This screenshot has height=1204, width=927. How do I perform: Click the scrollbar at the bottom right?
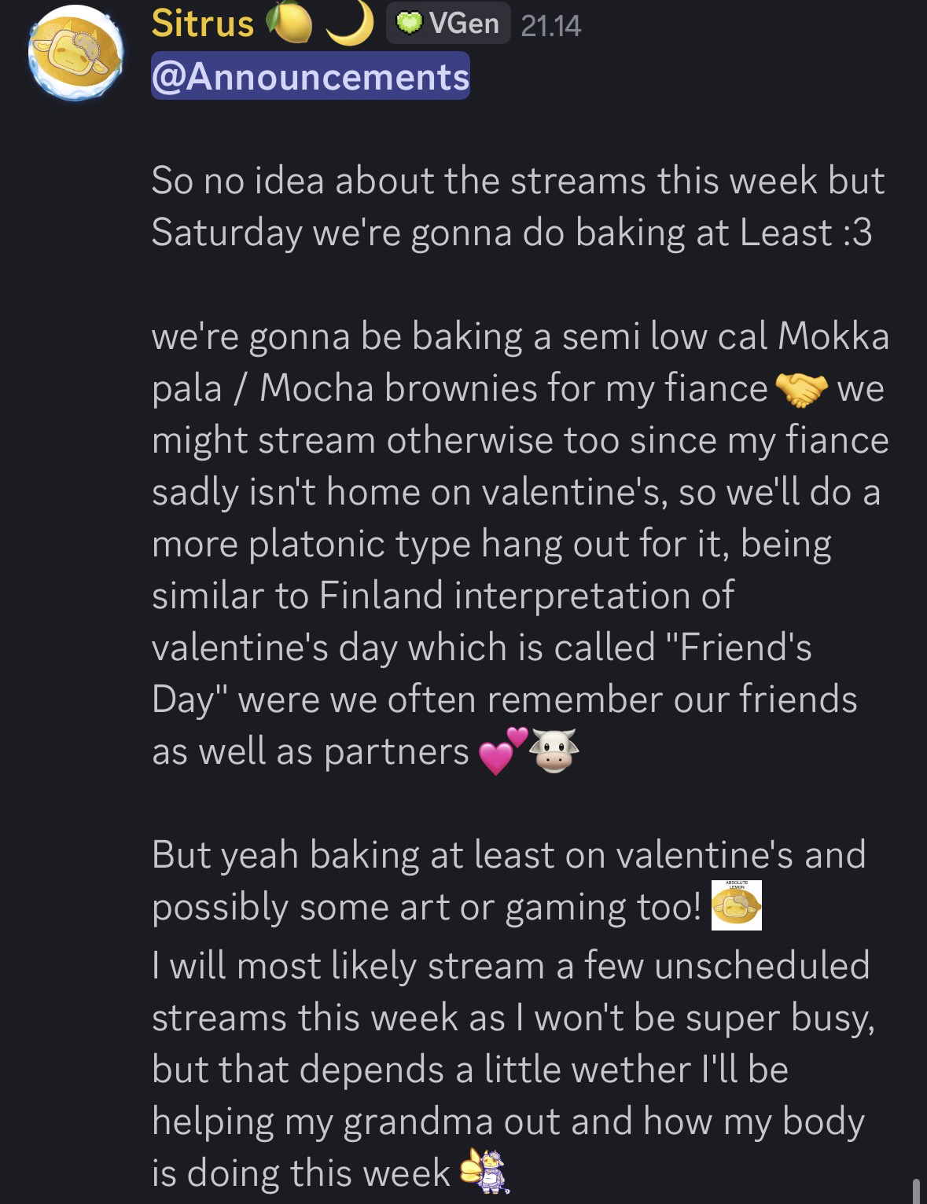point(915,1188)
